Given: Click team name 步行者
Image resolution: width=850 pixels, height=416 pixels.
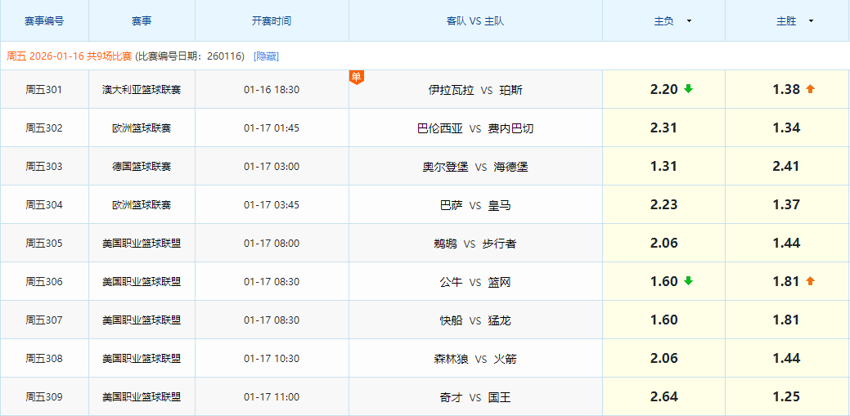Looking at the screenshot, I should (x=499, y=244).
